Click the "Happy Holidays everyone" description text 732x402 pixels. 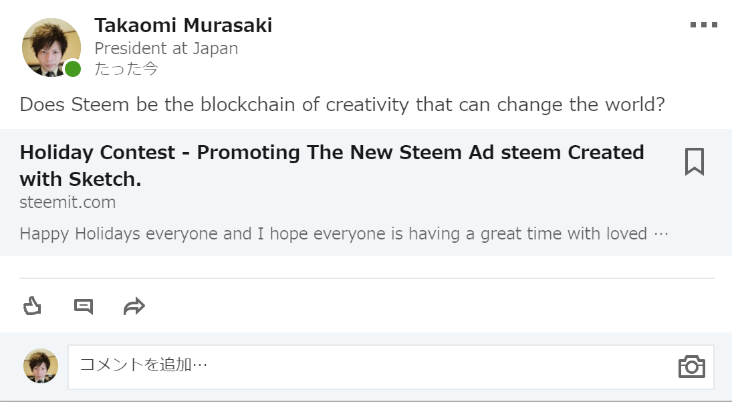point(333,234)
